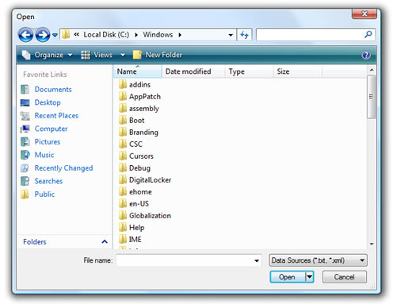Open Recent Places favorite link
This screenshot has width=393, height=304.
tap(56, 116)
